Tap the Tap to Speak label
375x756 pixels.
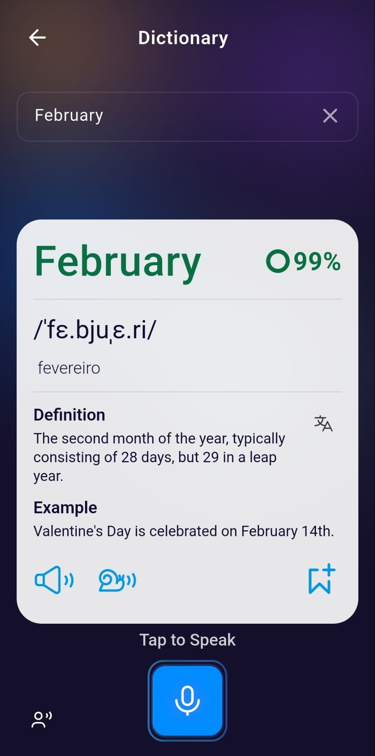click(x=187, y=640)
